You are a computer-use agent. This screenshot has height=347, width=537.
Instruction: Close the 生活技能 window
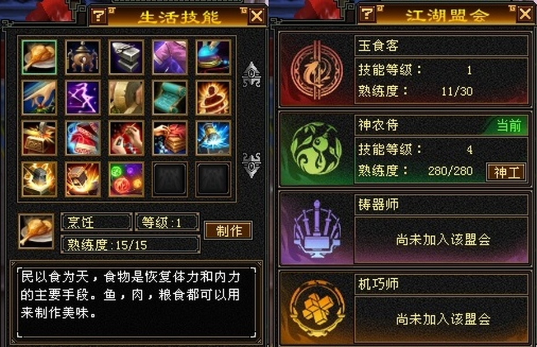pos(257,16)
